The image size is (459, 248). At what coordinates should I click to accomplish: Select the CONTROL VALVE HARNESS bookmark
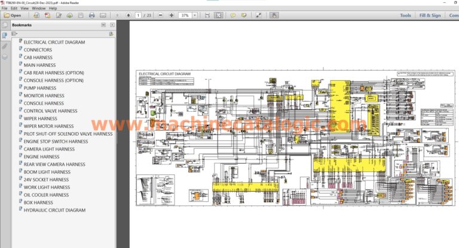(51, 111)
